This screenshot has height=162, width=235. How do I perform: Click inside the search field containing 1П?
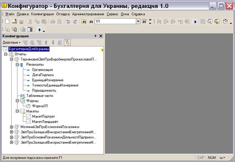click(x=115, y=21)
